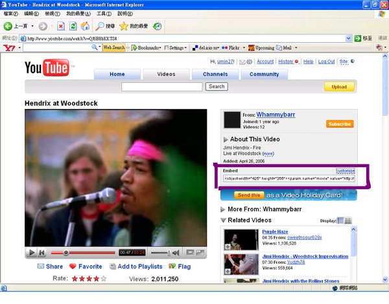The image size is (389, 304).
Task: Switch to the Community tab
Action: [265, 74]
